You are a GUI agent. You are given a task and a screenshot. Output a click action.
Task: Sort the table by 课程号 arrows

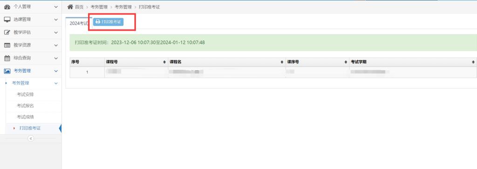pos(164,62)
